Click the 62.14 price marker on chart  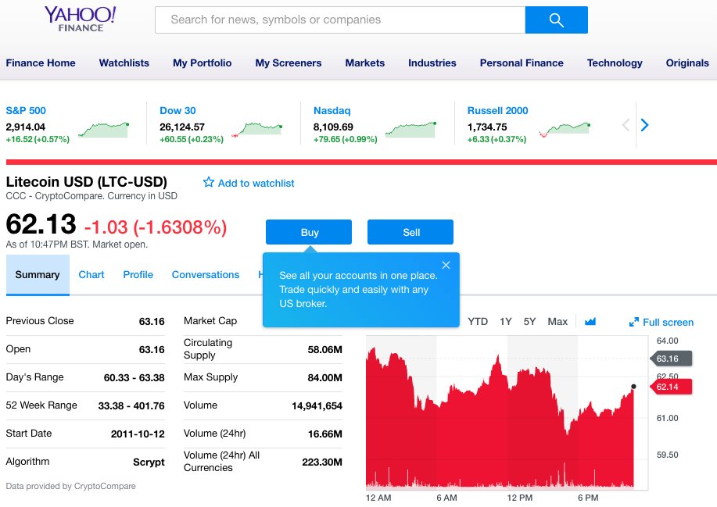tap(671, 386)
